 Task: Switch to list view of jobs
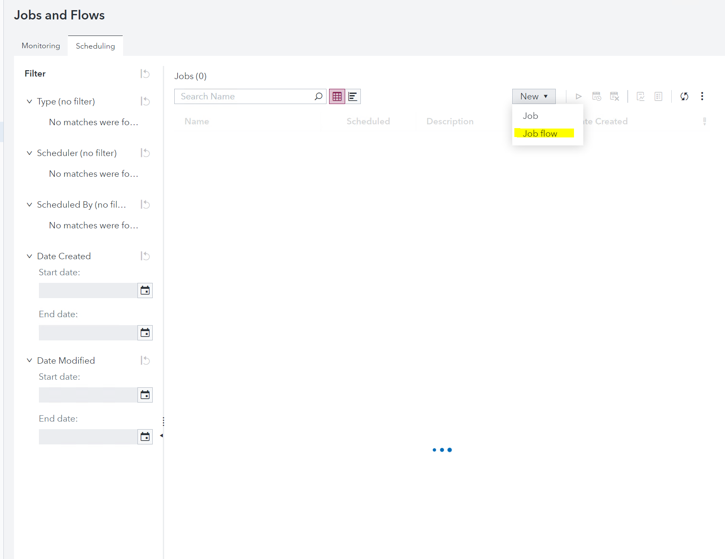click(353, 96)
